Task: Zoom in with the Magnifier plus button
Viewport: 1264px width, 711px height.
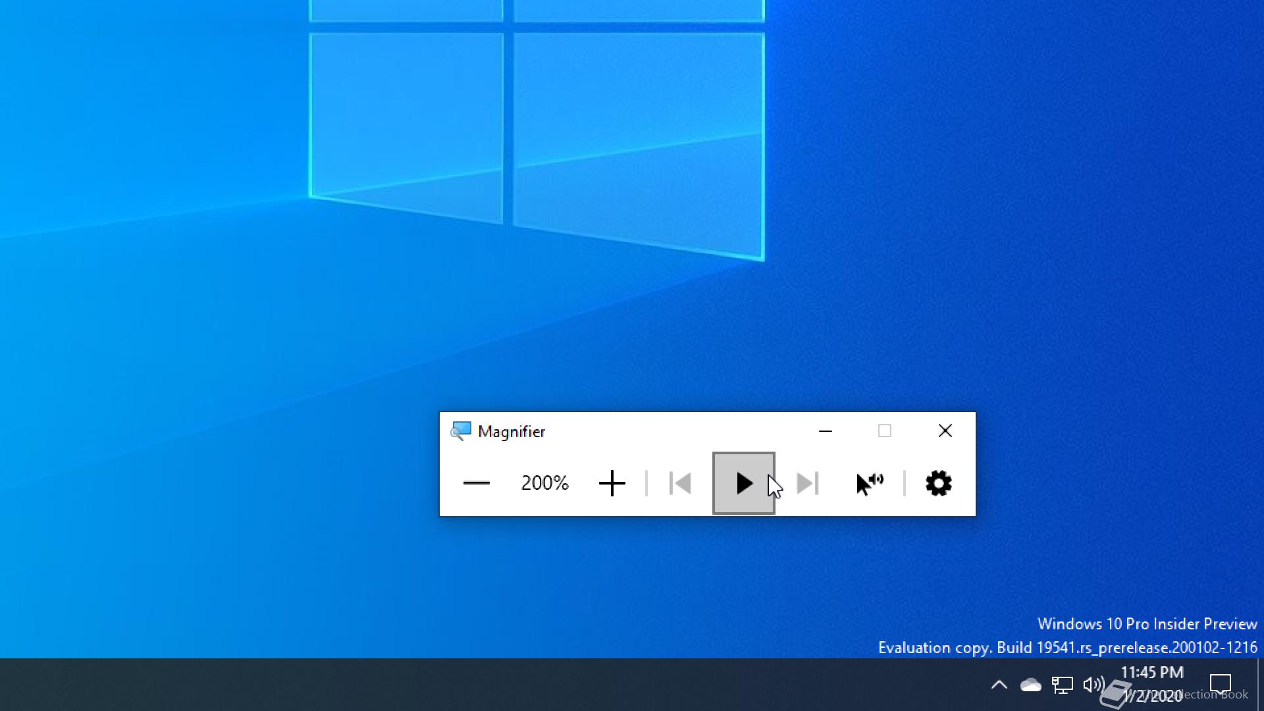Action: point(612,483)
